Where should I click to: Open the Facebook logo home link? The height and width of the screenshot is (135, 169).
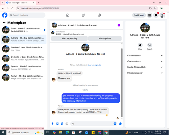coord(5,15)
